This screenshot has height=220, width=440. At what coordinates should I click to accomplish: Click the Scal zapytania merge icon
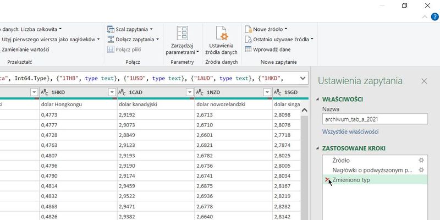pyautogui.click(x=111, y=29)
